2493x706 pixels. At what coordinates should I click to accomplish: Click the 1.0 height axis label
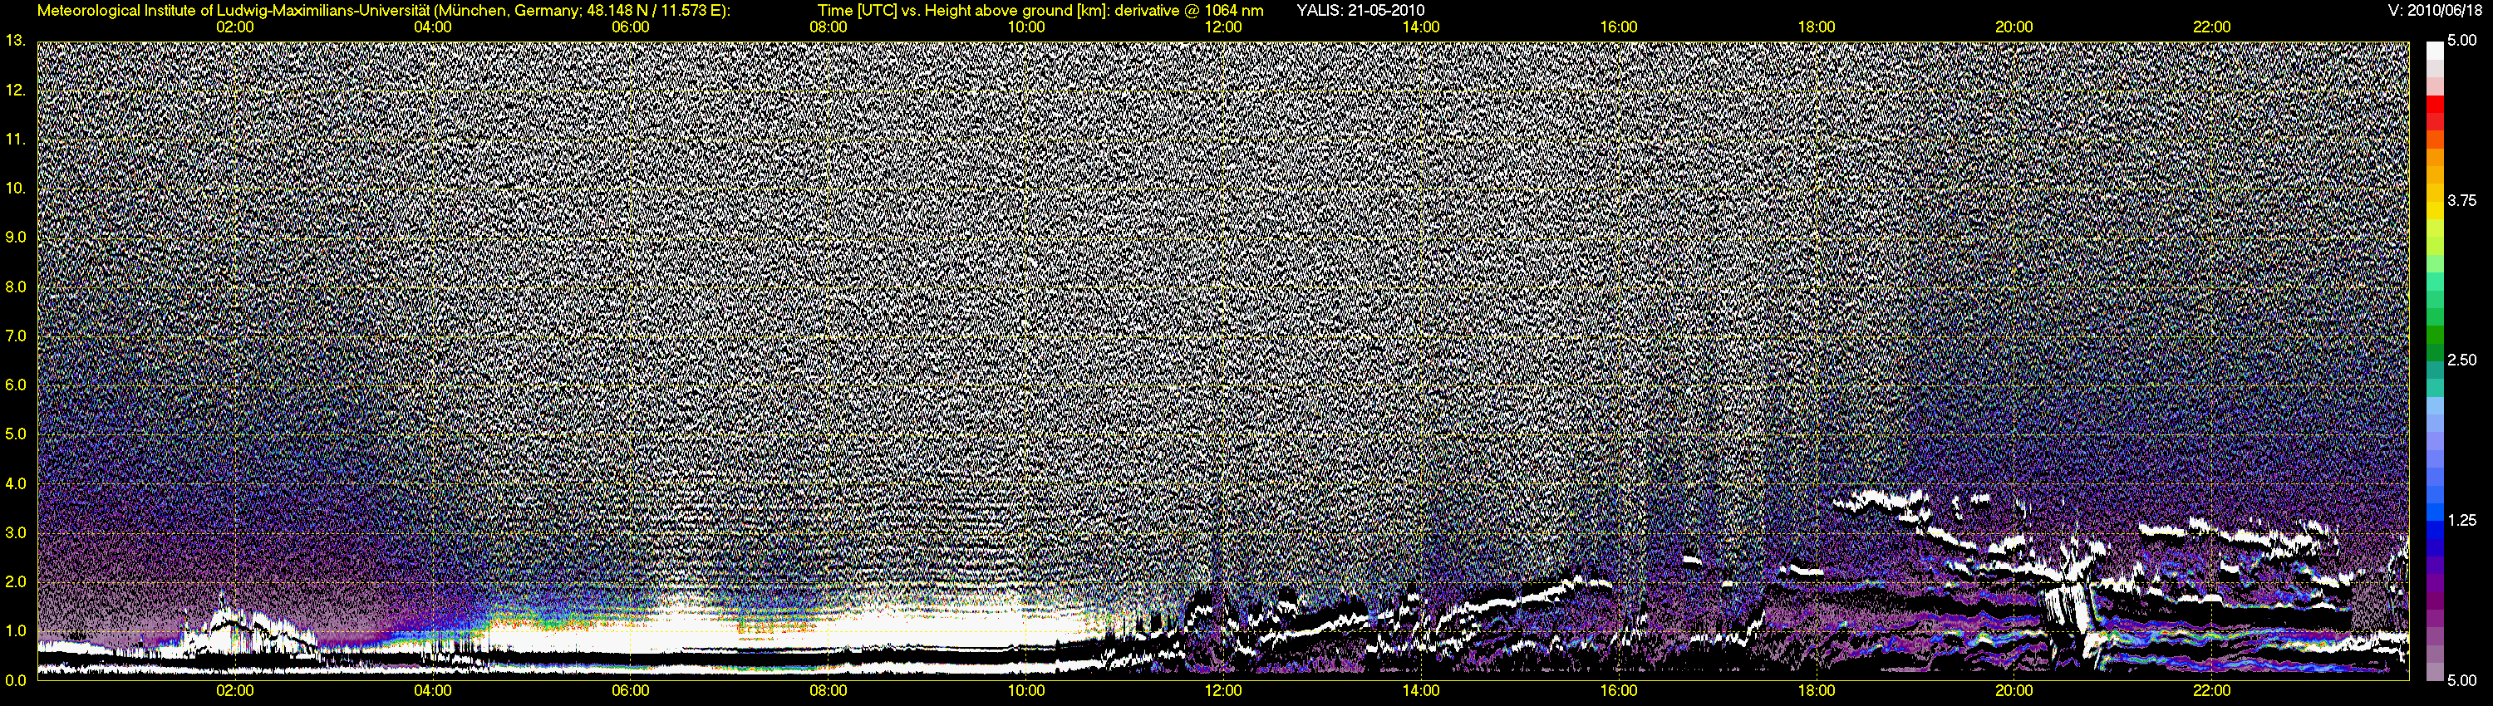(16, 630)
